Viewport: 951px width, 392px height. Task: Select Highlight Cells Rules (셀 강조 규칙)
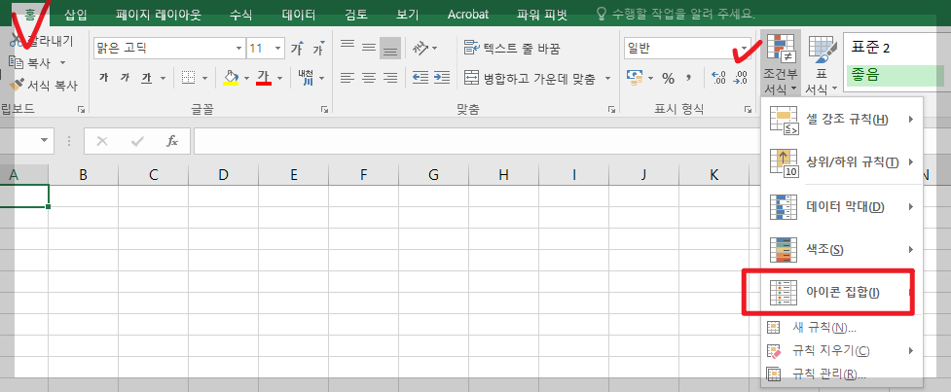(842, 120)
